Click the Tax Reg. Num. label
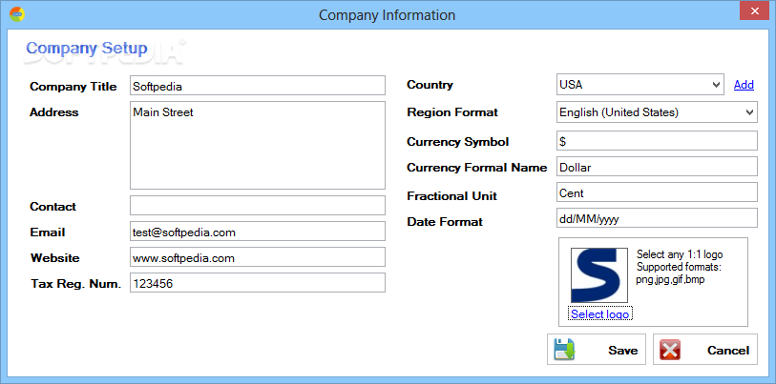 (75, 284)
